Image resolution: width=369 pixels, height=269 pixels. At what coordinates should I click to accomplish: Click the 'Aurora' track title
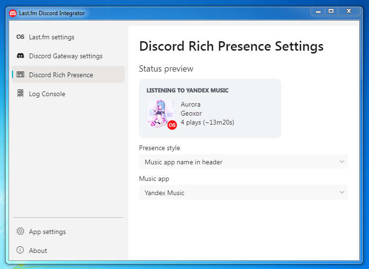(190, 104)
